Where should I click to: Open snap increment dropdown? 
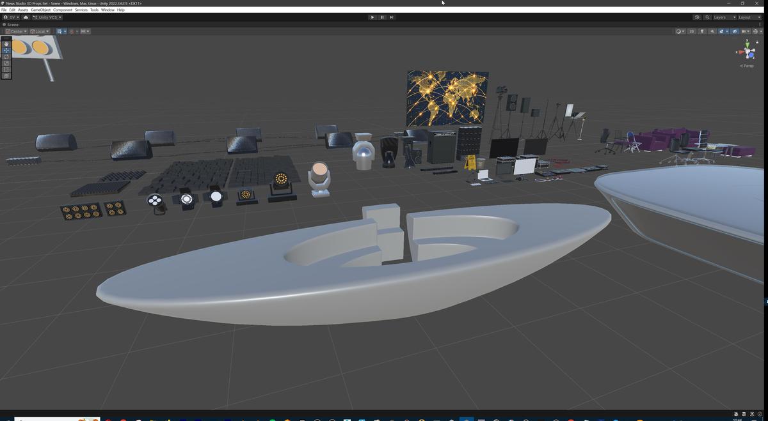[84, 31]
